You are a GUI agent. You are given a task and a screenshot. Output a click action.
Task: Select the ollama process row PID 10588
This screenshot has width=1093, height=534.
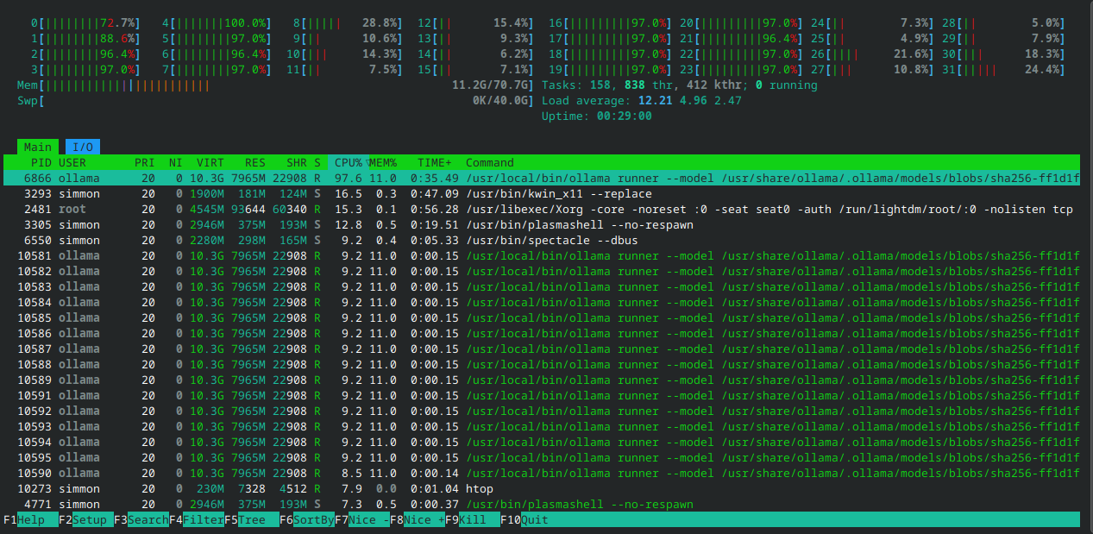point(542,364)
